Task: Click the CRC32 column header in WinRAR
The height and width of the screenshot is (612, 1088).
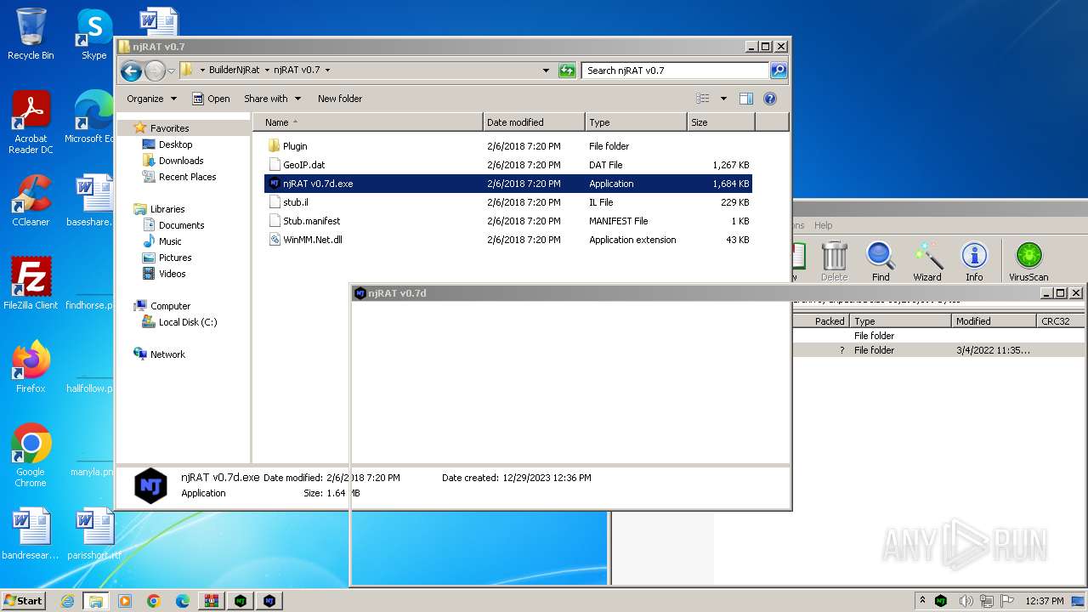Action: click(1061, 321)
